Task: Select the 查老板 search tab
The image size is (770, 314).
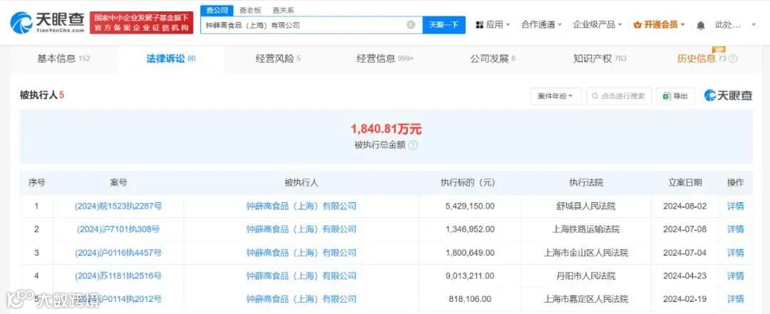Action: pyautogui.click(x=250, y=10)
